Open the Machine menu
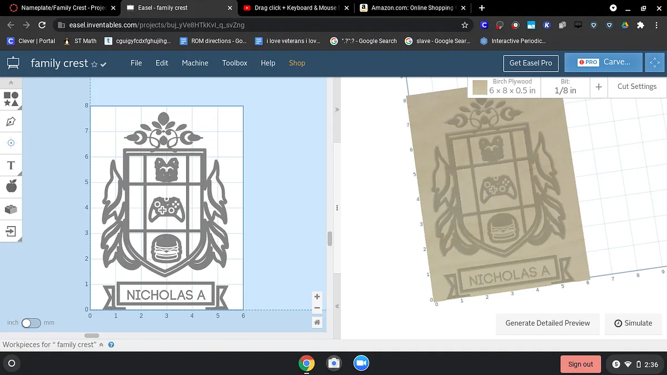Image resolution: width=667 pixels, height=375 pixels. coord(195,63)
